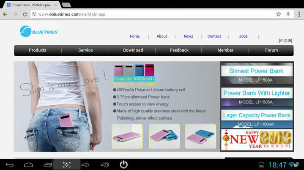Viewport: 304px width, 170px height.
Task: Close the Power Bank browser tab
Action: pos(55,5)
